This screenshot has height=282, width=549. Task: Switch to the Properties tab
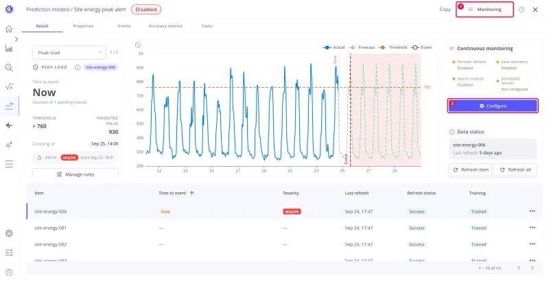coord(83,26)
